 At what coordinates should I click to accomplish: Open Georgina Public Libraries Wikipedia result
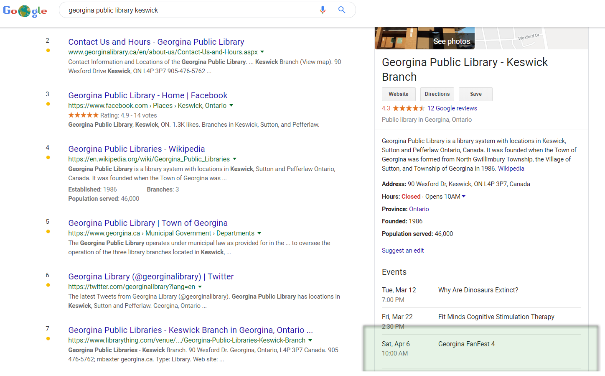pyautogui.click(x=137, y=149)
